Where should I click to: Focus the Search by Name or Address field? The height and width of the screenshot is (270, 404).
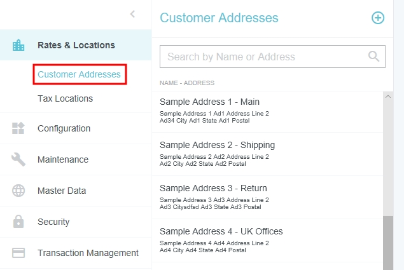[261, 57]
